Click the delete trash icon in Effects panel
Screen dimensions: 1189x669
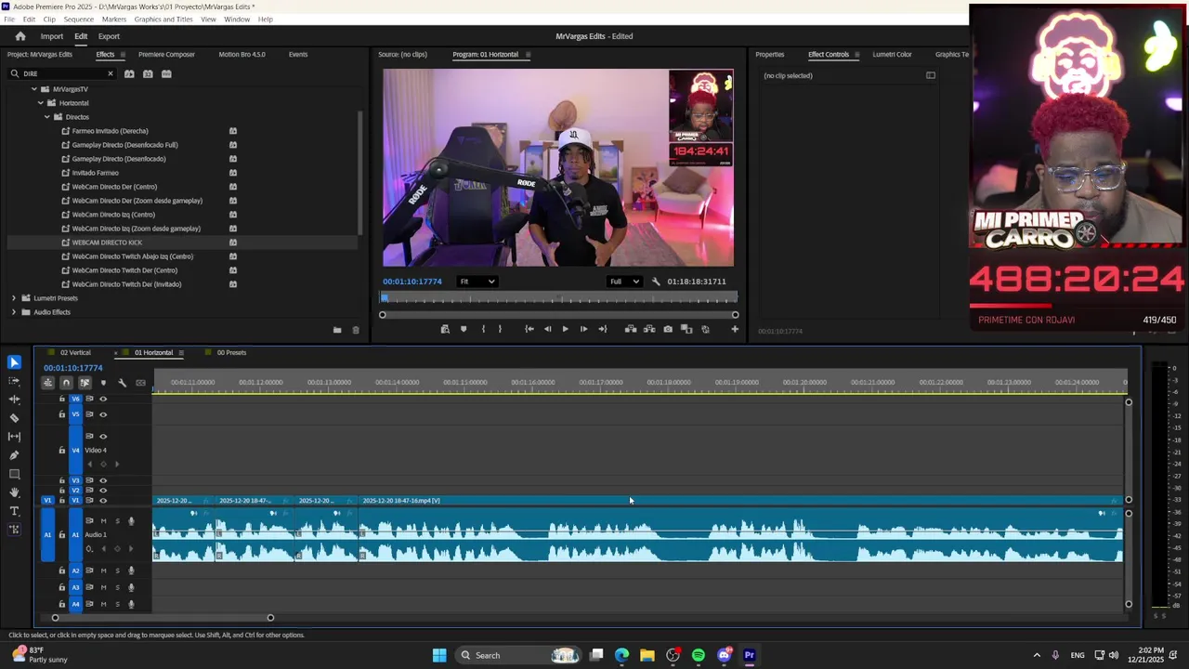tap(355, 330)
